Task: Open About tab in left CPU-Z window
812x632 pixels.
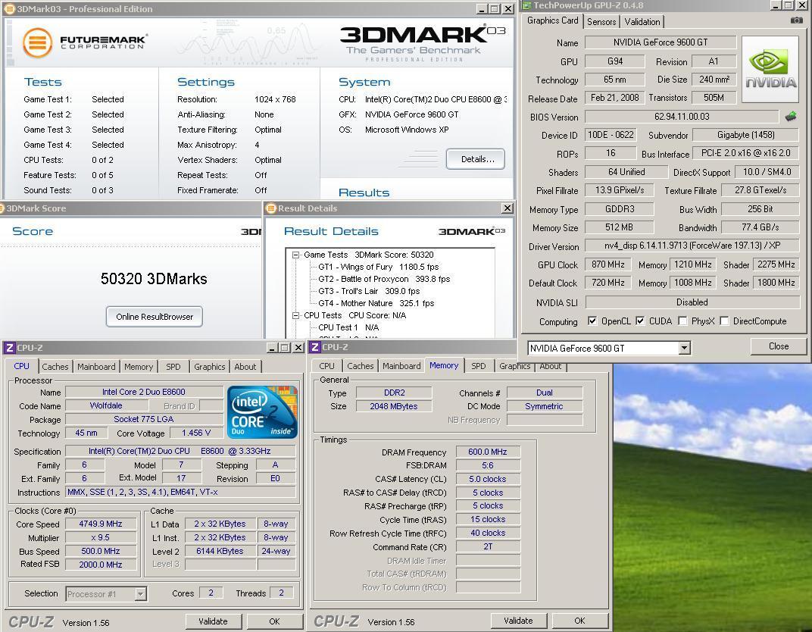Action: [x=245, y=367]
